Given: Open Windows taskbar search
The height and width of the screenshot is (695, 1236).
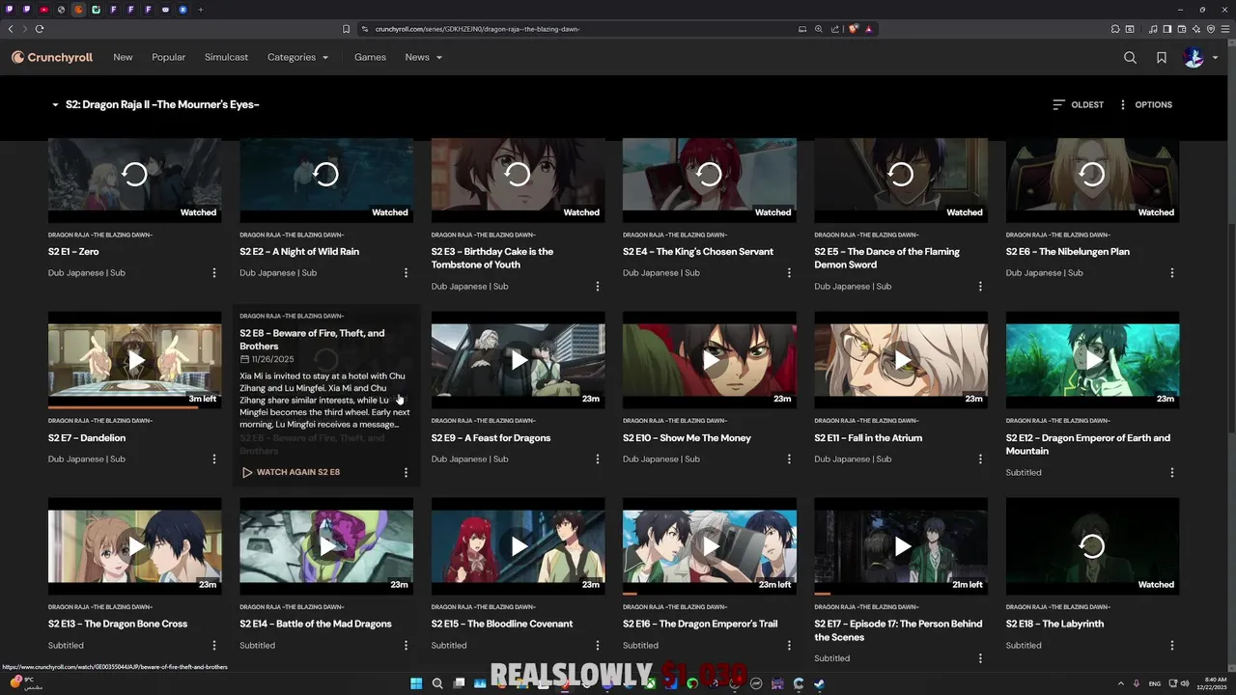Looking at the screenshot, I should [x=437, y=683].
